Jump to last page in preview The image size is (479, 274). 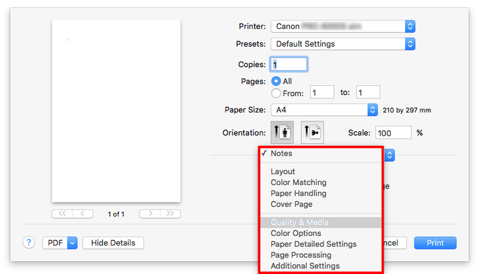[170, 214]
